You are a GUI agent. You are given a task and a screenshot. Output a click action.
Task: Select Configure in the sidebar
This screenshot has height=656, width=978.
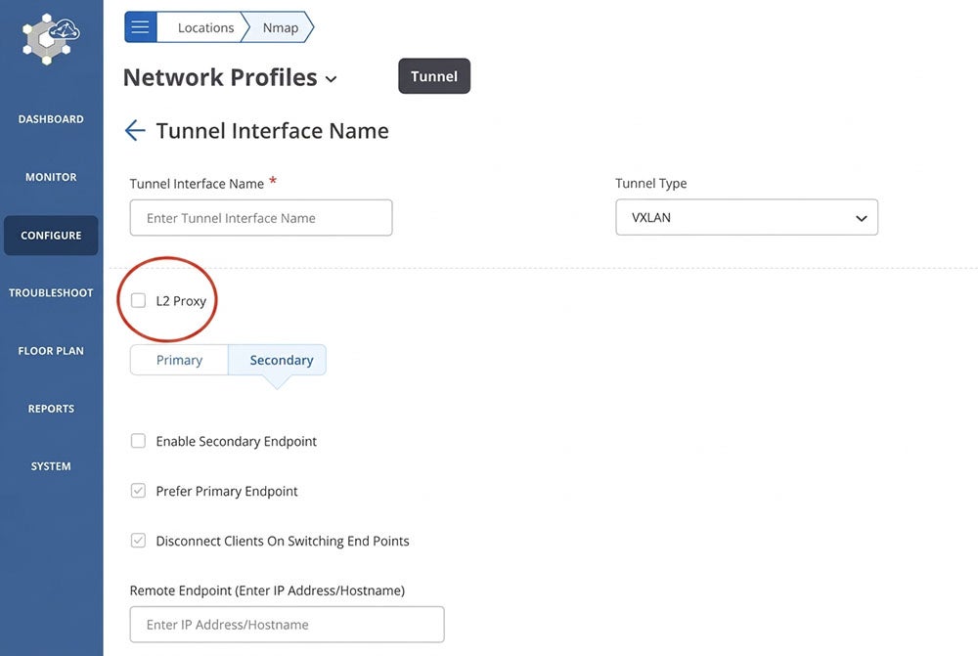pos(51,235)
